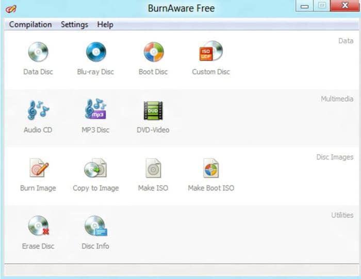Click the Erase Disc text label

(38, 246)
